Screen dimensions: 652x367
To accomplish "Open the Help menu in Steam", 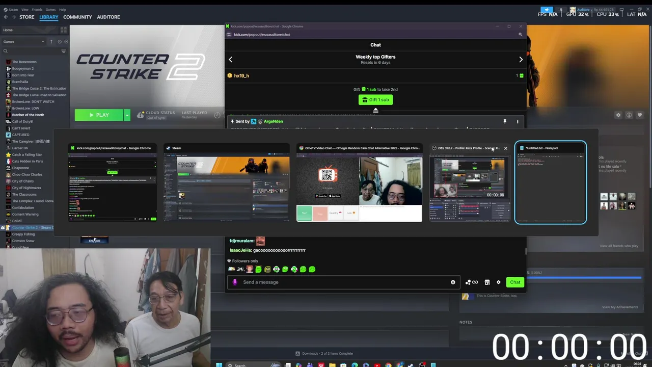I will coord(62,9).
